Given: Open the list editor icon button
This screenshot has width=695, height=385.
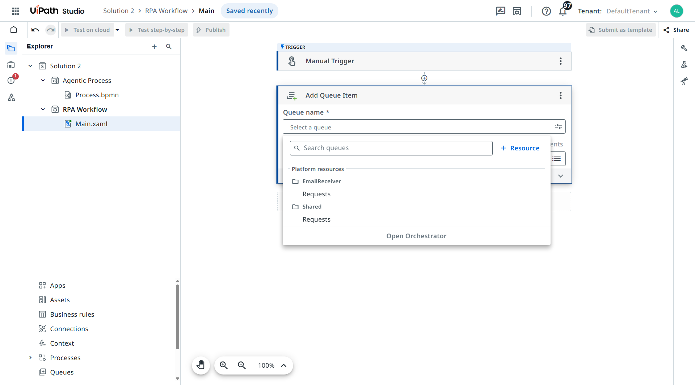Looking at the screenshot, I should (x=557, y=159).
